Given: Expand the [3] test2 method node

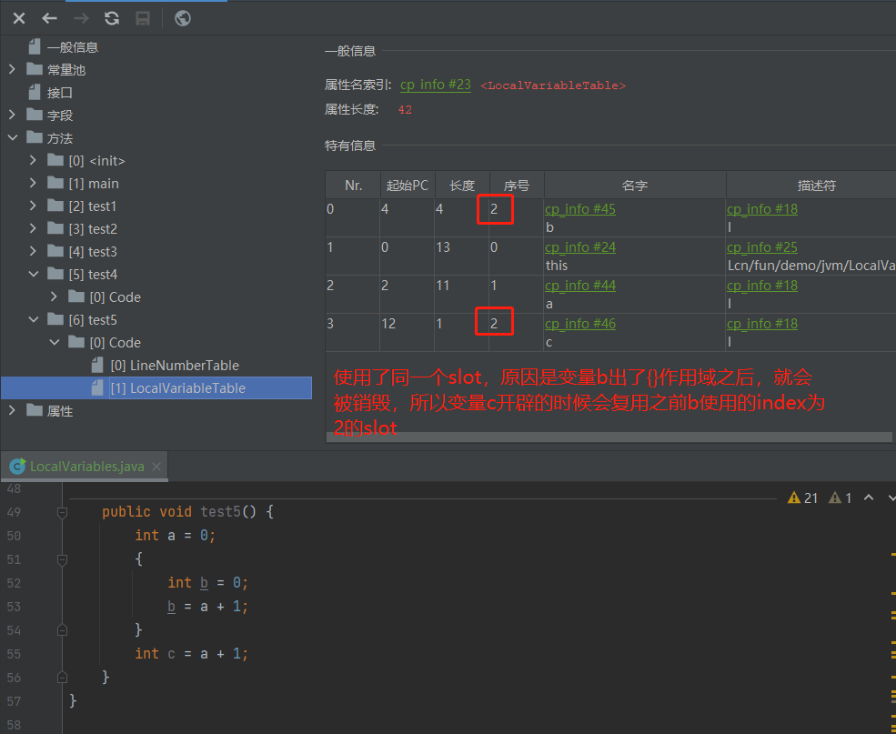Looking at the screenshot, I should click(x=33, y=228).
